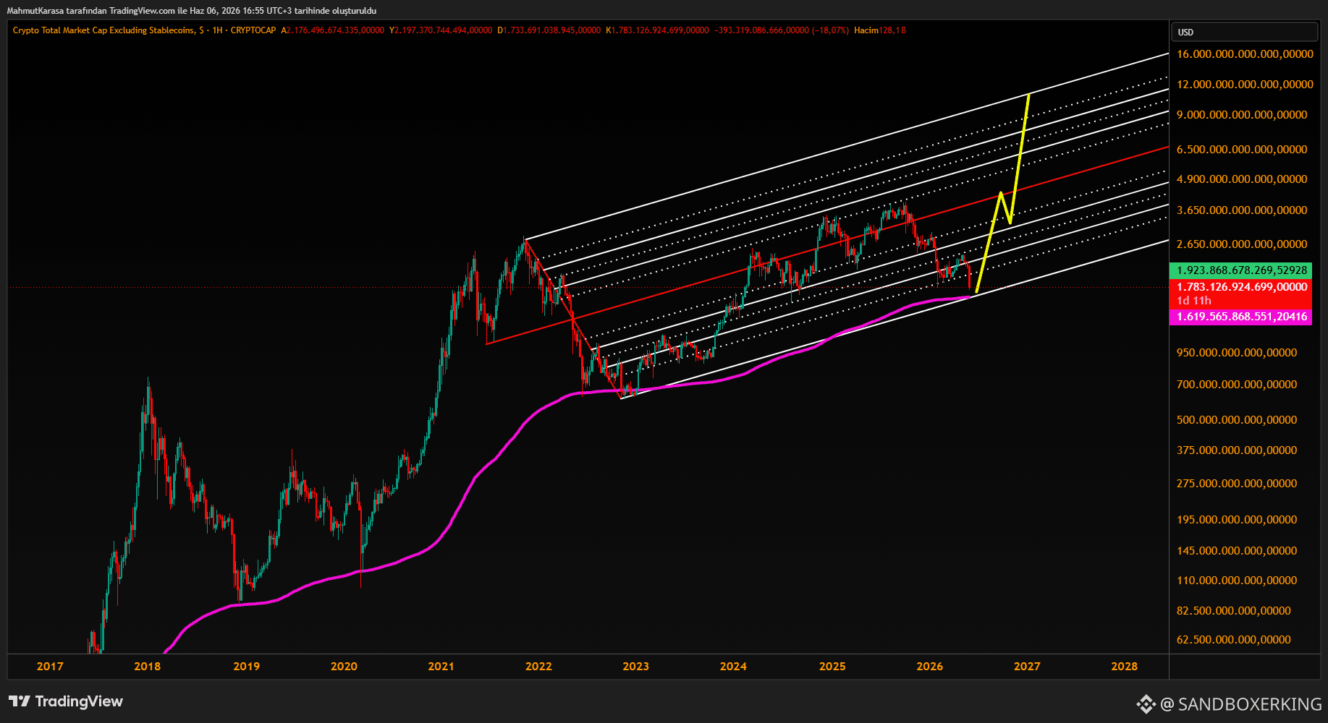Click the 3.650.000.000.000 price scale label
This screenshot has width=1328, height=723.
click(1242, 210)
